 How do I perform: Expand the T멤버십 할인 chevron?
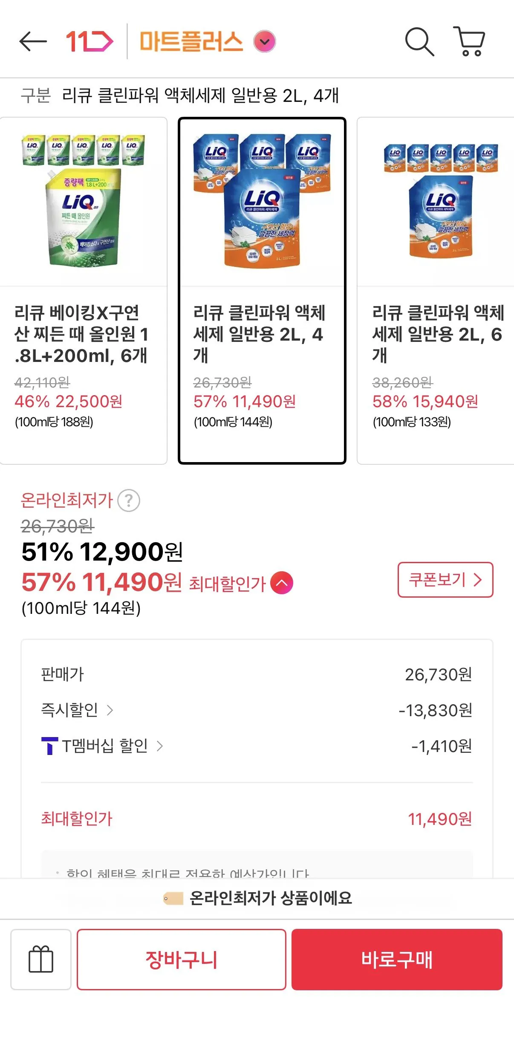[160, 746]
